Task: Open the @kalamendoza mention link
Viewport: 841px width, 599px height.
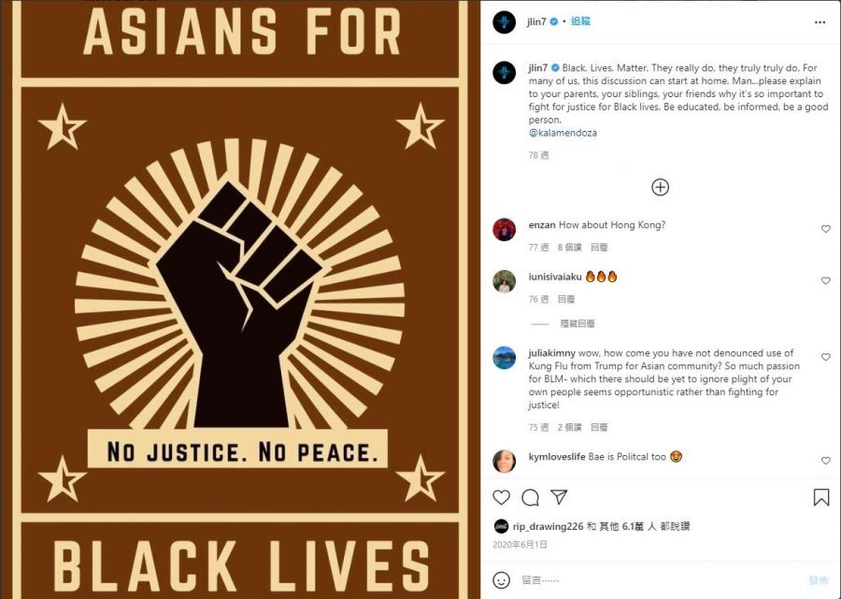Action: click(563, 133)
